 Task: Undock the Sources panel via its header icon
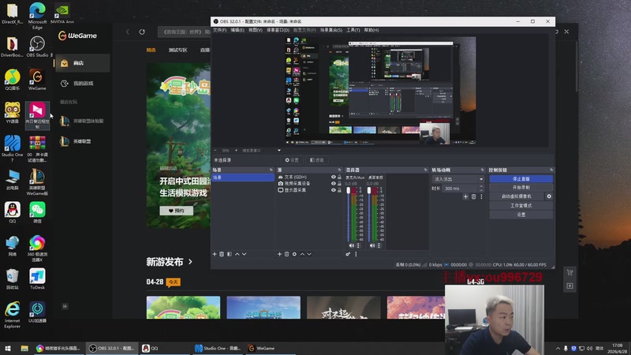339,170
